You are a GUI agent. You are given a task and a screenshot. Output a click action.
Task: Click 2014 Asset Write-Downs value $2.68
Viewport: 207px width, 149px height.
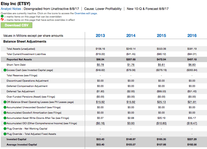131,118
